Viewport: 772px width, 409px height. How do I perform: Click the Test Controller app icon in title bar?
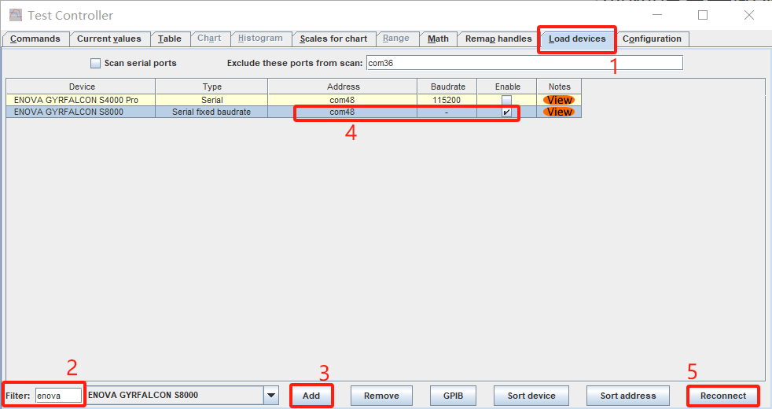pyautogui.click(x=15, y=15)
